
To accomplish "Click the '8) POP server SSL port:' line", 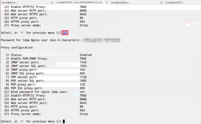I will 25,81.
